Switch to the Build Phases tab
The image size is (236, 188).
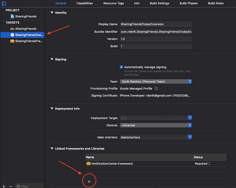[x=188, y=3]
